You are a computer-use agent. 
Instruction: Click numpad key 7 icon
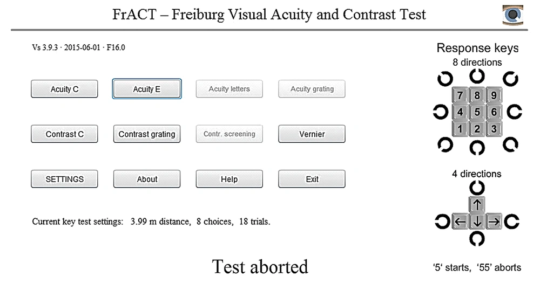460,95
